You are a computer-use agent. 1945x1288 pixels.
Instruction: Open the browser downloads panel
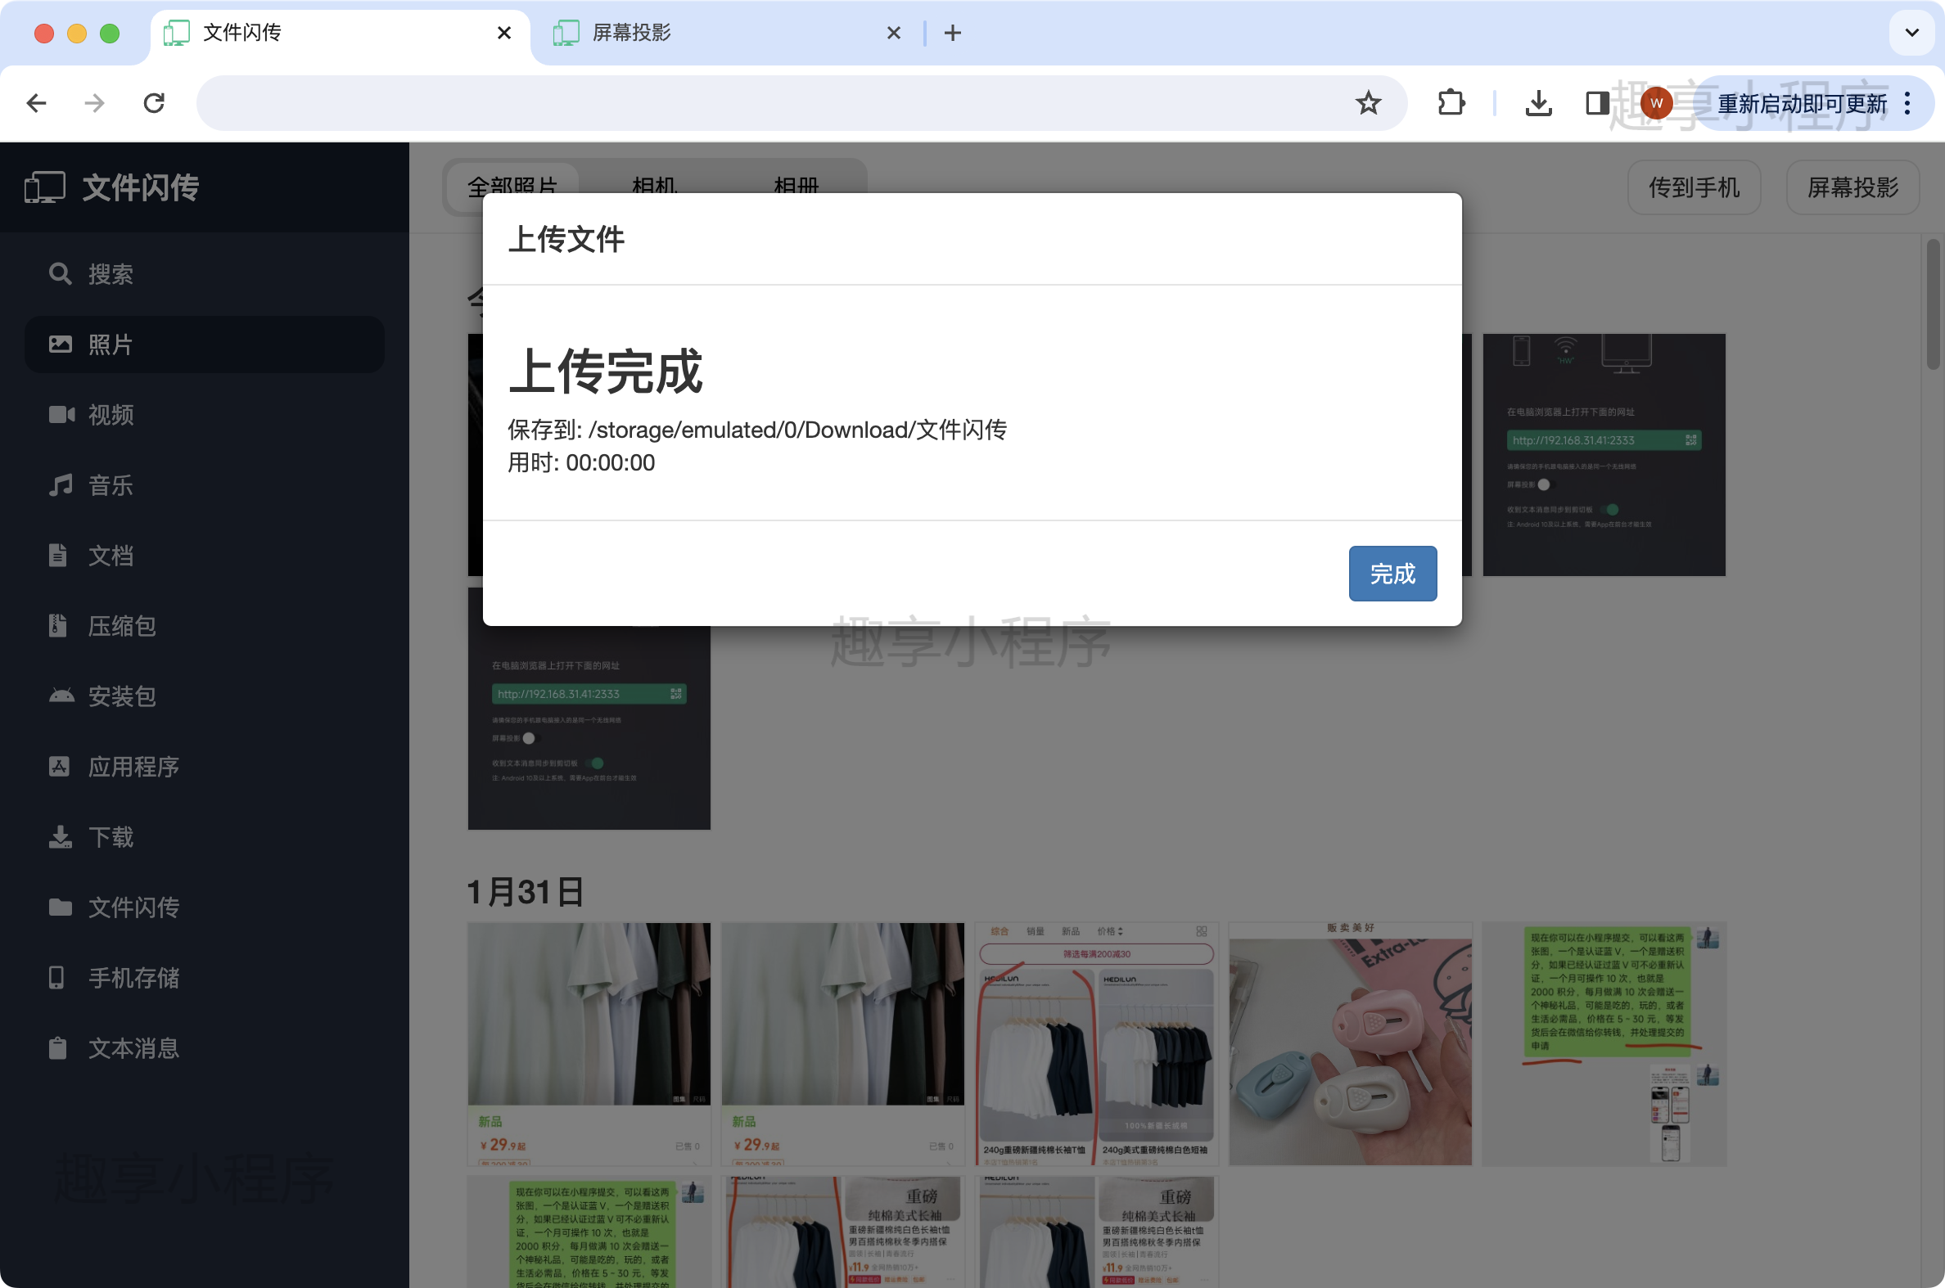tap(1538, 102)
